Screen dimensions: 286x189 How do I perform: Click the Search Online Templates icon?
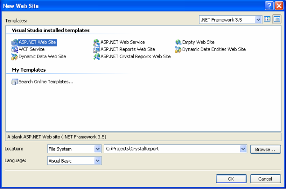tap(15, 82)
